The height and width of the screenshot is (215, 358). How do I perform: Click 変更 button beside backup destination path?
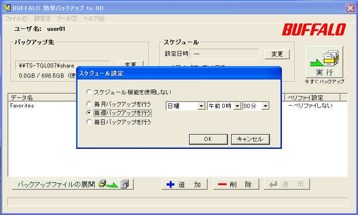(x=131, y=63)
